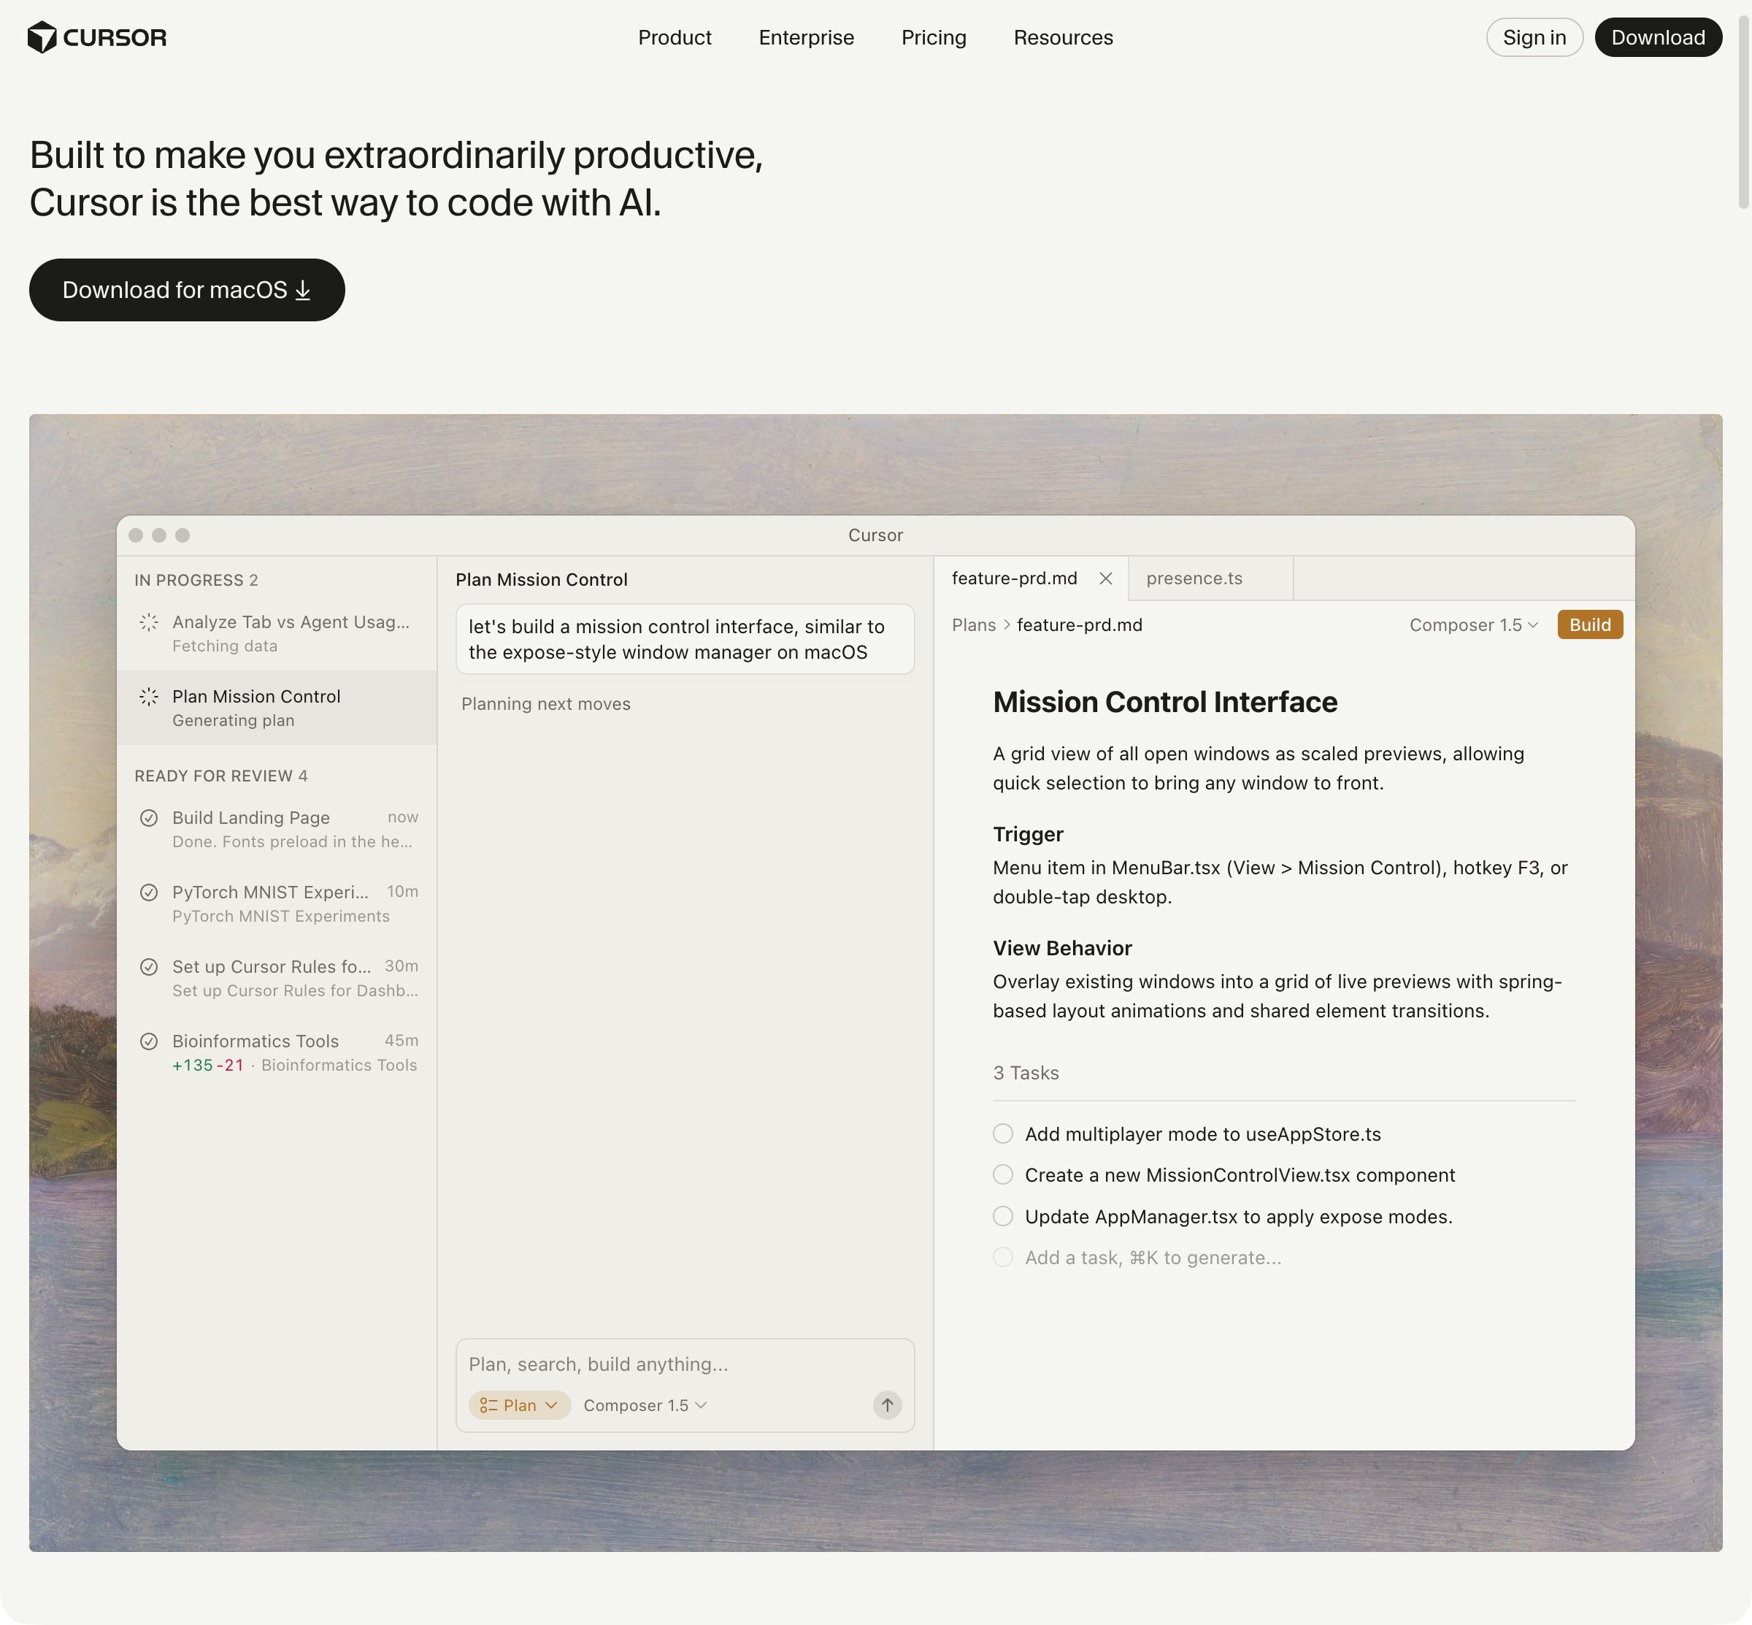The height and width of the screenshot is (1625, 1752).
Task: Open the Pricing menu item
Action: (934, 38)
